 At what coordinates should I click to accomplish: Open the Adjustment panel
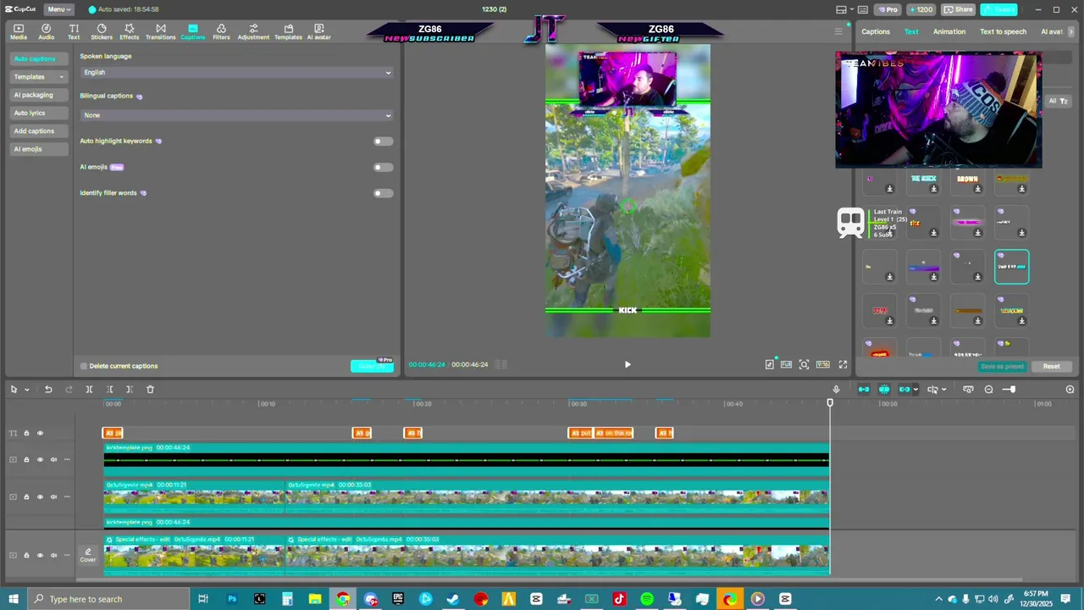pos(253,32)
